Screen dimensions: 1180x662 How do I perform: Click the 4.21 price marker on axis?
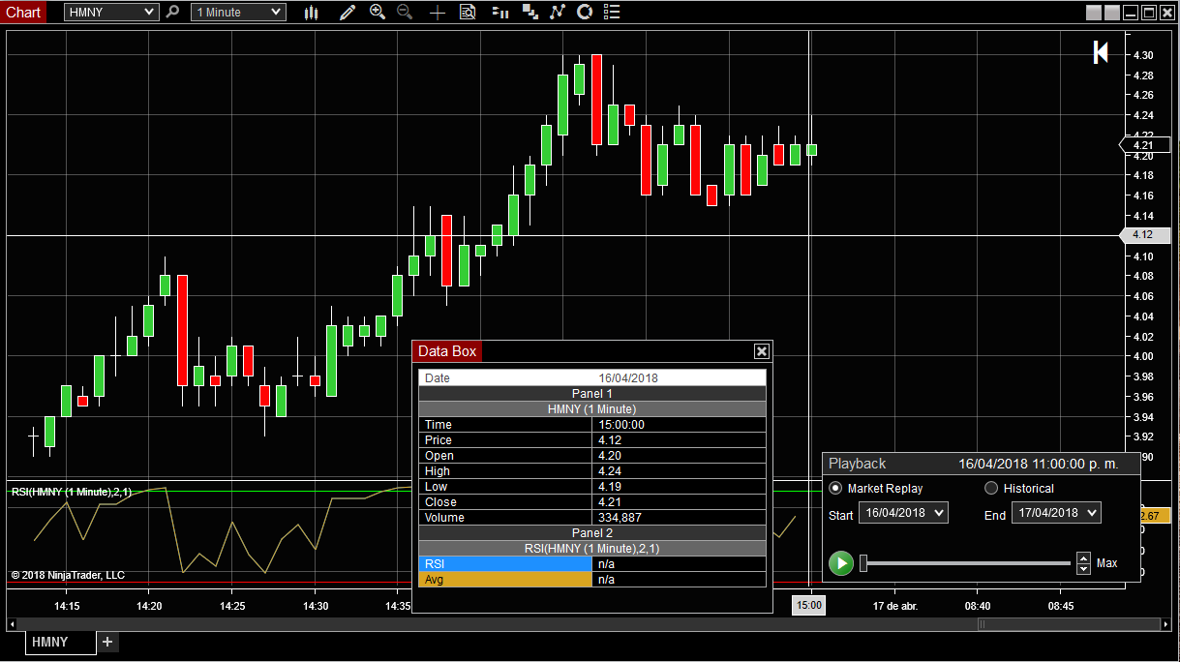tap(1146, 145)
